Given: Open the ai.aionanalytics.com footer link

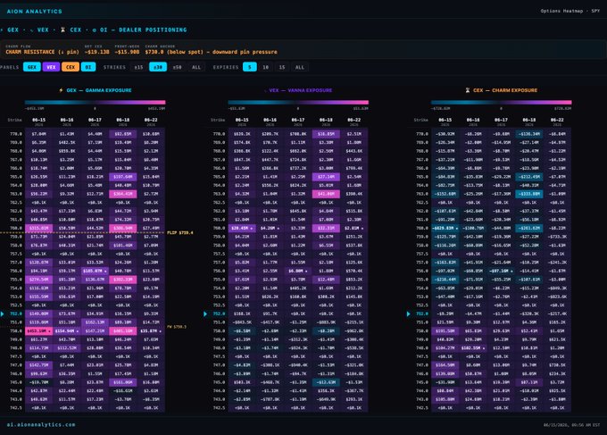Looking at the screenshot, I should (41, 424).
